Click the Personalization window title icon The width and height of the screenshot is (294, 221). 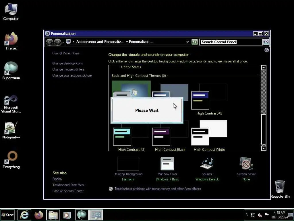48,34
